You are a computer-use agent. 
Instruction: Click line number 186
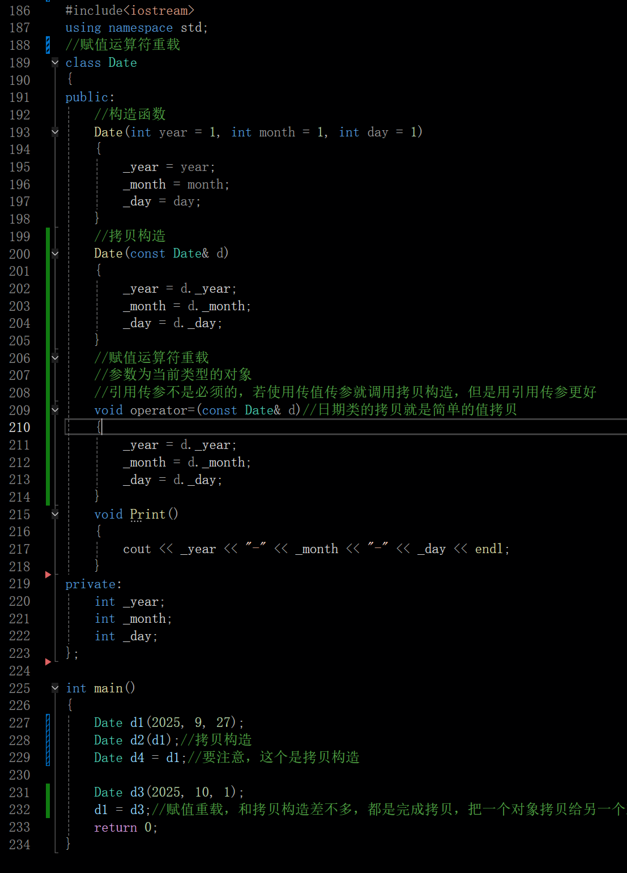pyautogui.click(x=20, y=11)
